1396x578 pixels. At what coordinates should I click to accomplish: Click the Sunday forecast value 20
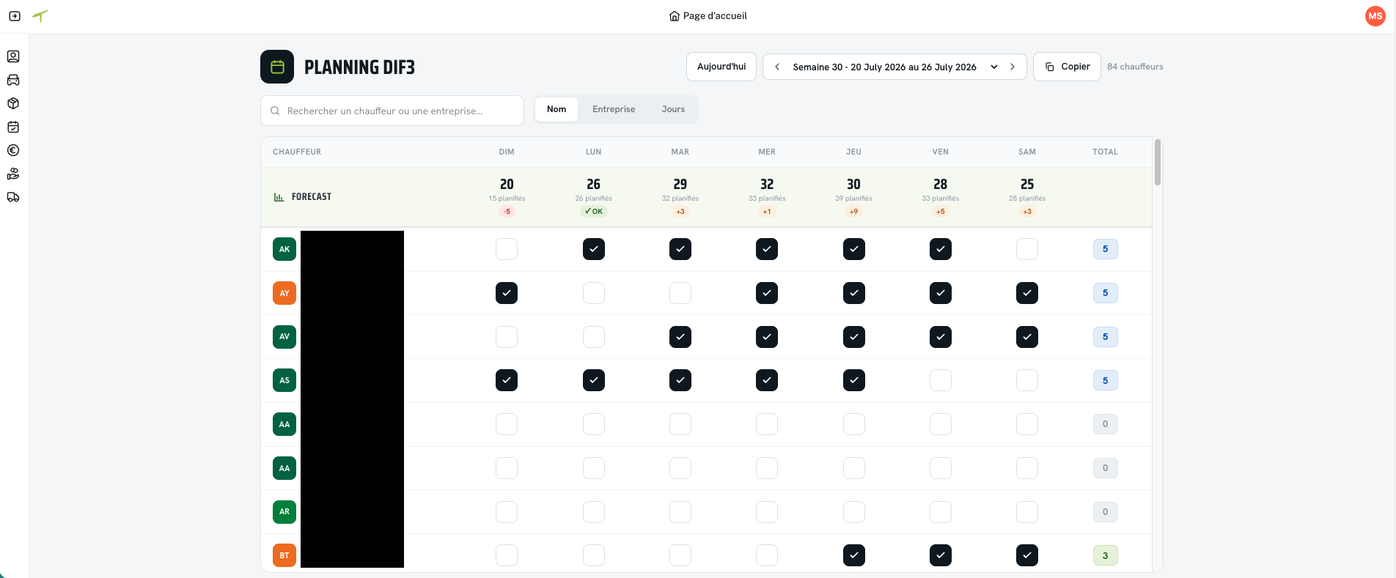[x=507, y=185]
